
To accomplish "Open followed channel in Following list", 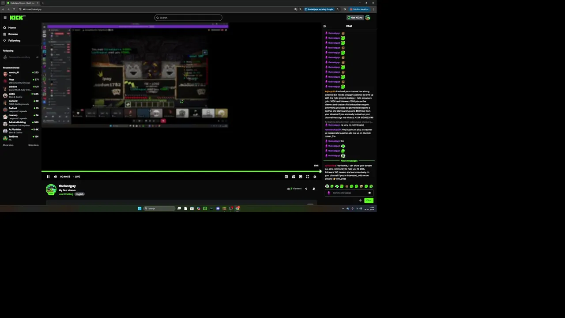I will click(x=21, y=57).
